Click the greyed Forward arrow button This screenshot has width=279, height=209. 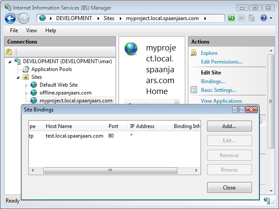pyautogui.click(x=24, y=18)
